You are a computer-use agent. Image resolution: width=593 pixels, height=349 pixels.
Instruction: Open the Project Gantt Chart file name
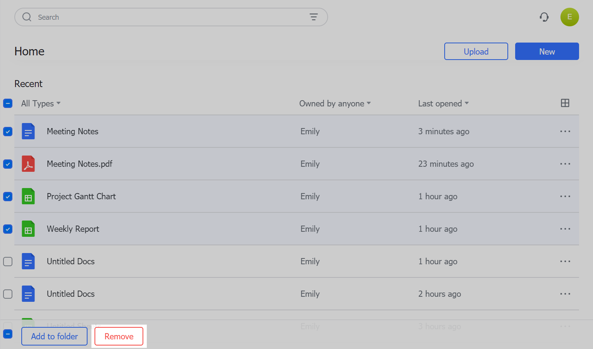pyautogui.click(x=81, y=196)
